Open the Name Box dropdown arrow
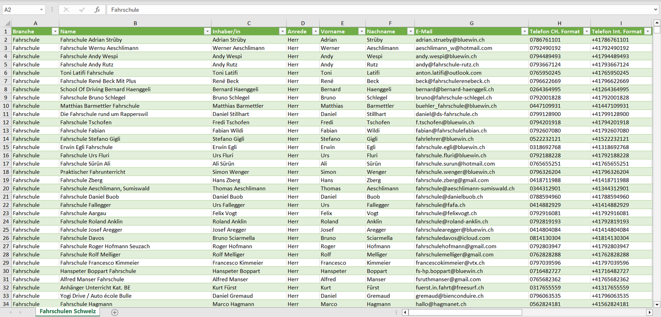Viewport: 661px width, 317px height. pos(42,10)
